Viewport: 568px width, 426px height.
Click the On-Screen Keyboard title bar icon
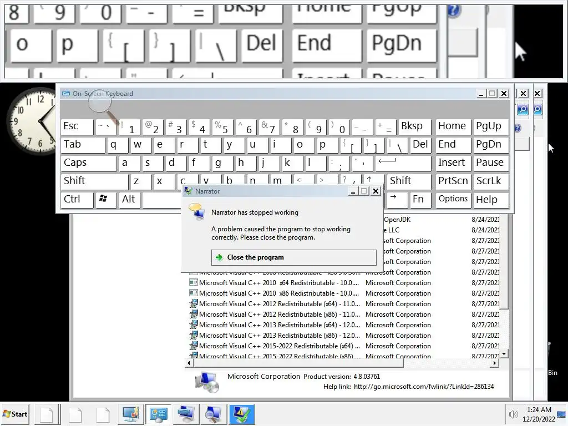66,93
